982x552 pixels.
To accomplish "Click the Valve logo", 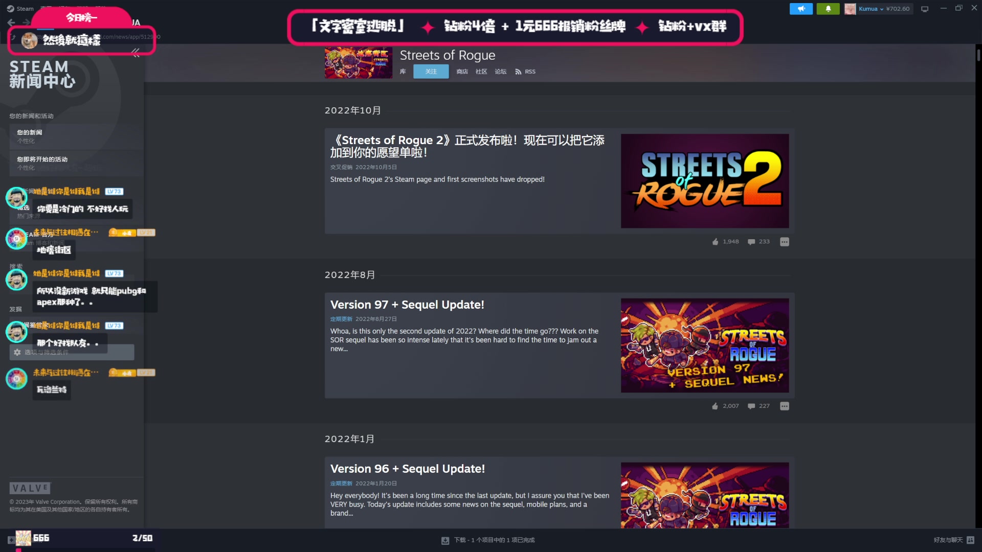I will tap(30, 488).
